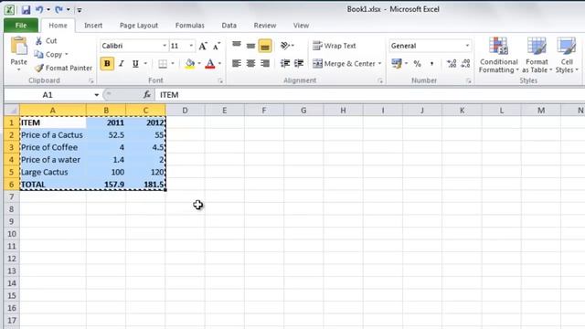This screenshot has height=329, width=585.
Task: Open the Alignment dialog box launcher
Action: (380, 81)
